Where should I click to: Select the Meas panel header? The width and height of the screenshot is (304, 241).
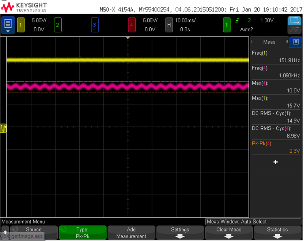[x=269, y=42]
